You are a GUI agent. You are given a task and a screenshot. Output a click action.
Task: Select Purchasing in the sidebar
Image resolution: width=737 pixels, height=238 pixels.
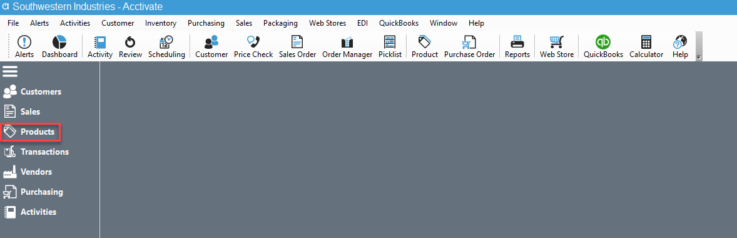pyautogui.click(x=33, y=192)
